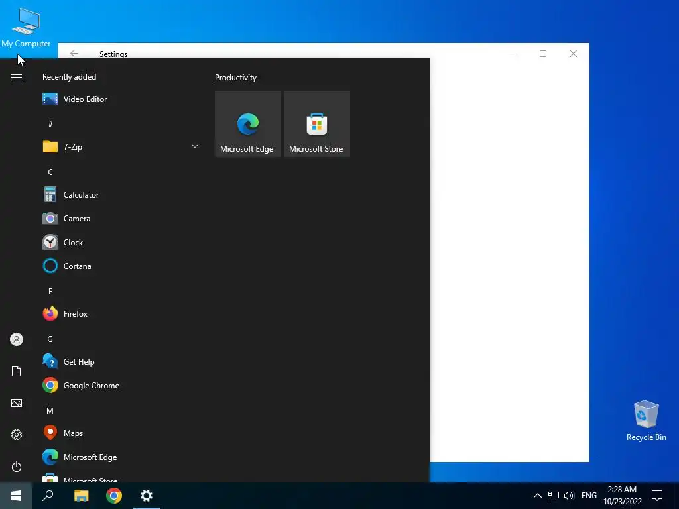Open the network icon in system tray
This screenshot has height=509, width=679.
click(x=554, y=496)
